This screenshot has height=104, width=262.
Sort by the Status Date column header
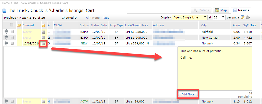click(98, 25)
